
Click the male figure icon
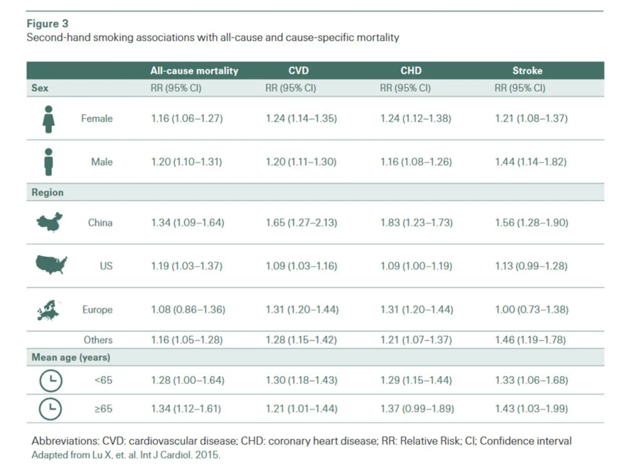click(48, 162)
